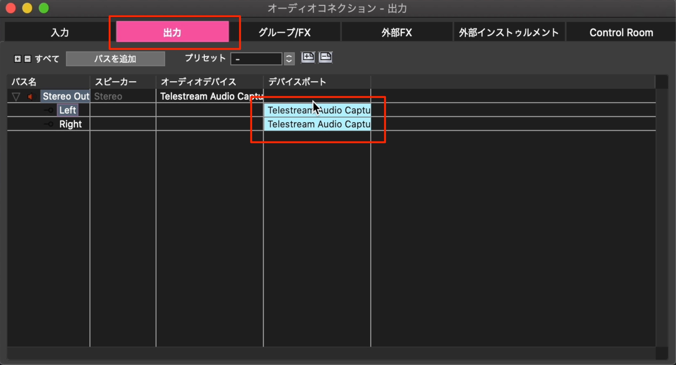Screen dimensions: 676x365
Task: Select the Stereo Out bus name
Action: [66, 96]
